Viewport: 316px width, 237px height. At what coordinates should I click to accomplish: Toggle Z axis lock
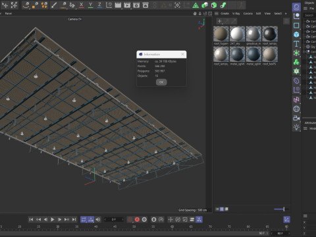click(x=99, y=5)
